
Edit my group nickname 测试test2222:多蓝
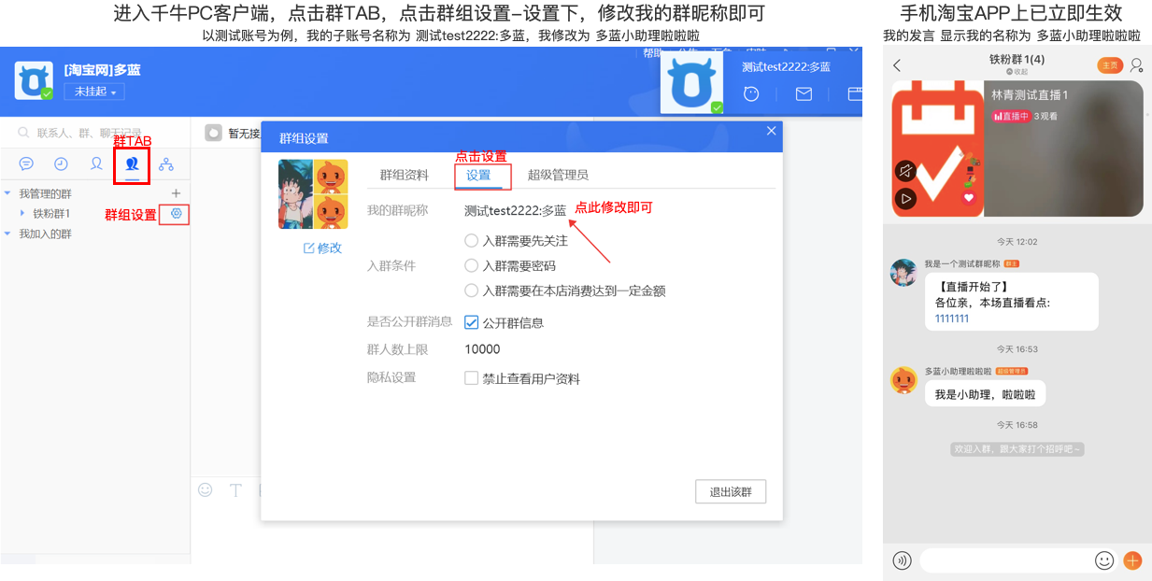[515, 210]
